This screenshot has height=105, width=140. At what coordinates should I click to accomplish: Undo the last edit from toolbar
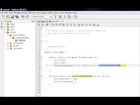coord(23,17)
